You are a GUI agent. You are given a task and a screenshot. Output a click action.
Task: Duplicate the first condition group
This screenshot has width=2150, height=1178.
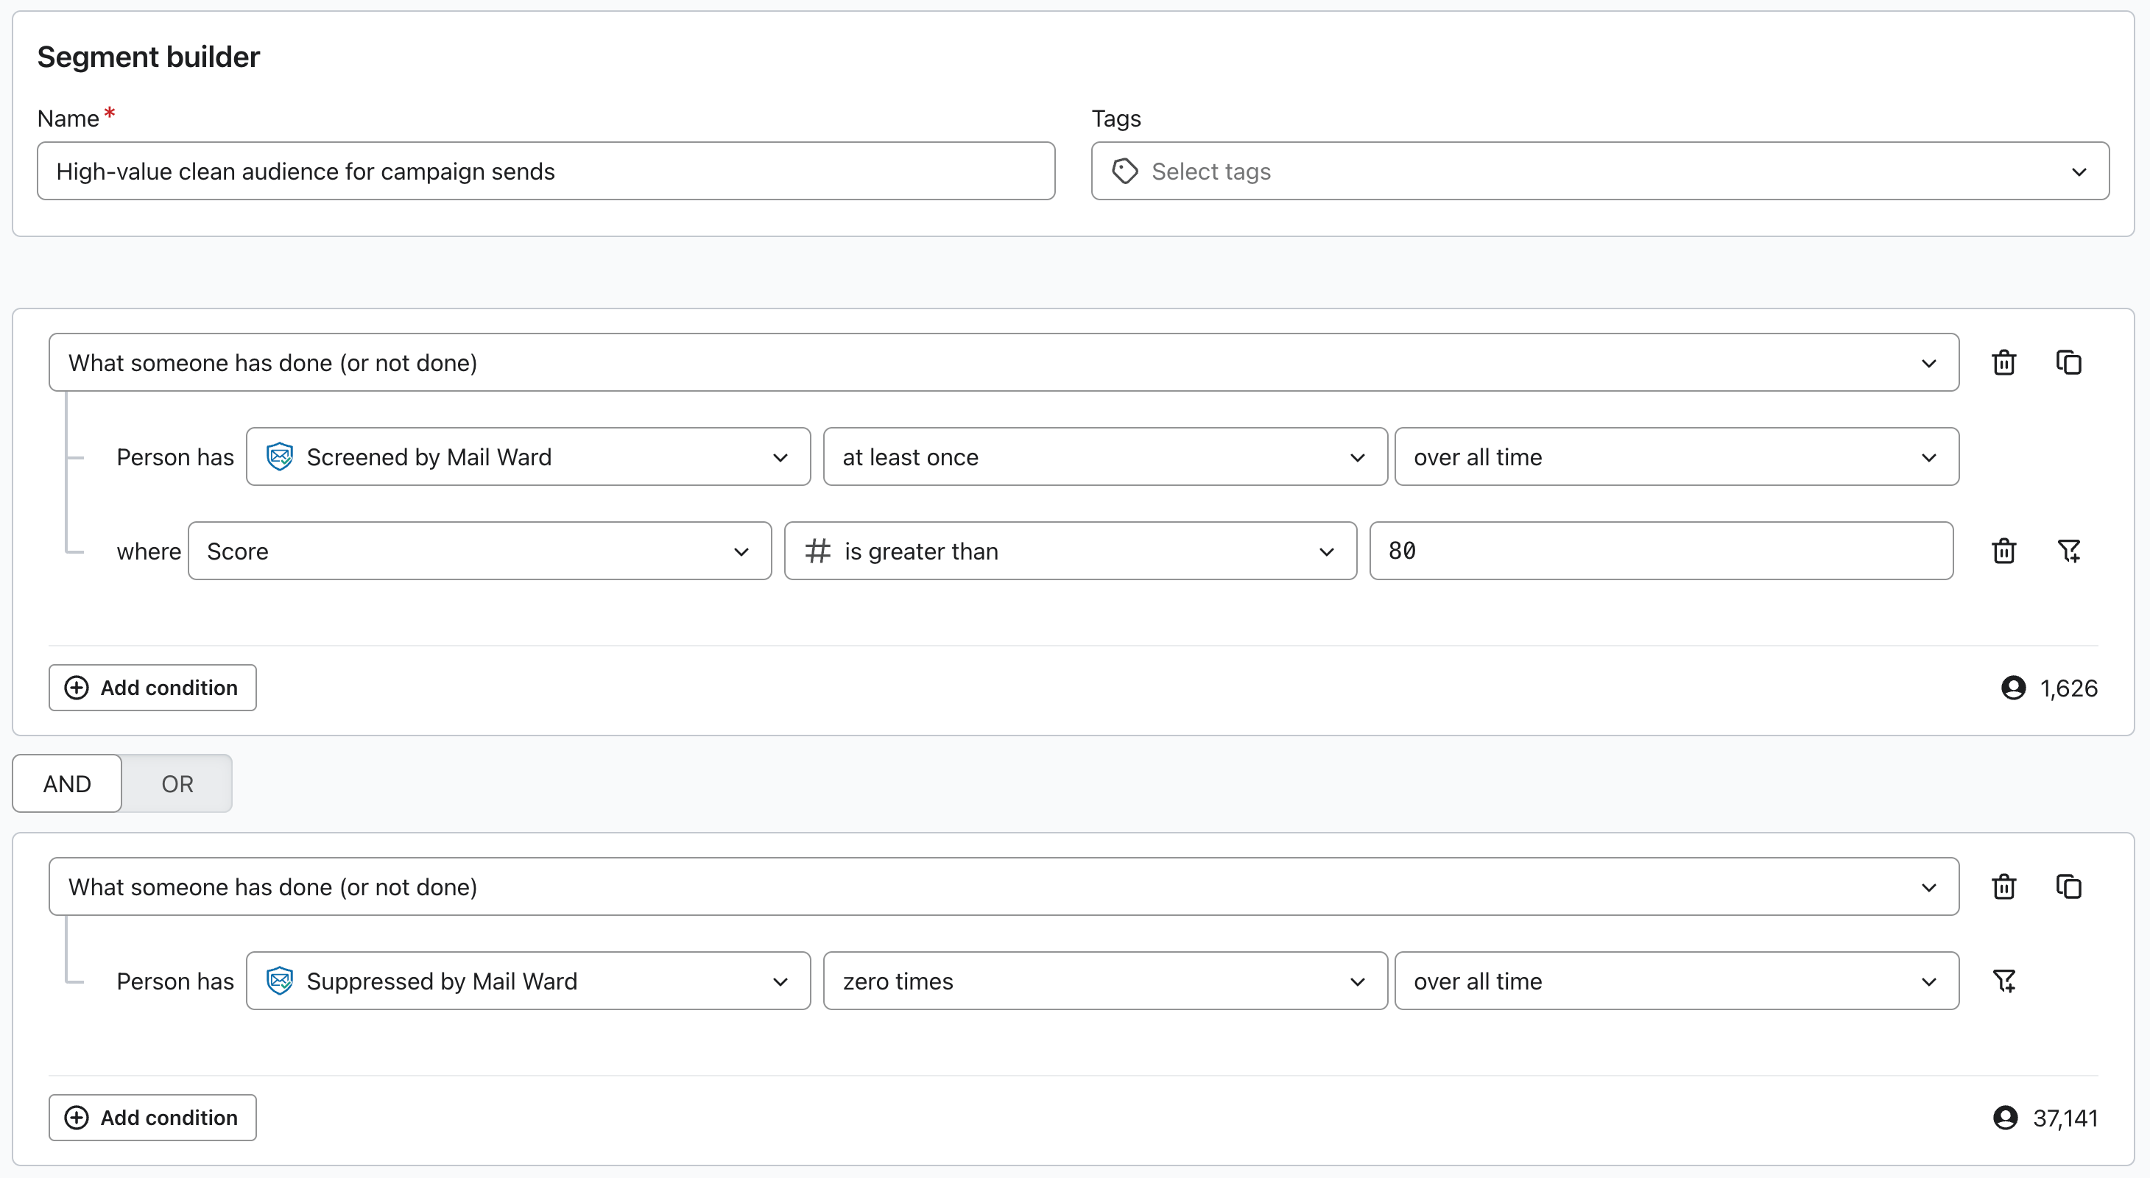tap(2068, 363)
